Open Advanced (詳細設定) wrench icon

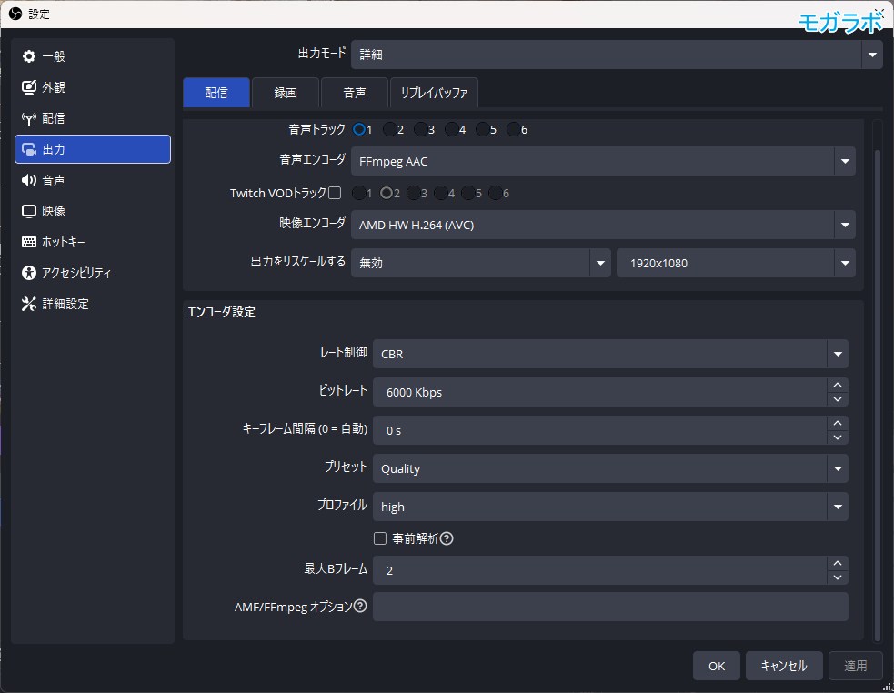pos(28,304)
